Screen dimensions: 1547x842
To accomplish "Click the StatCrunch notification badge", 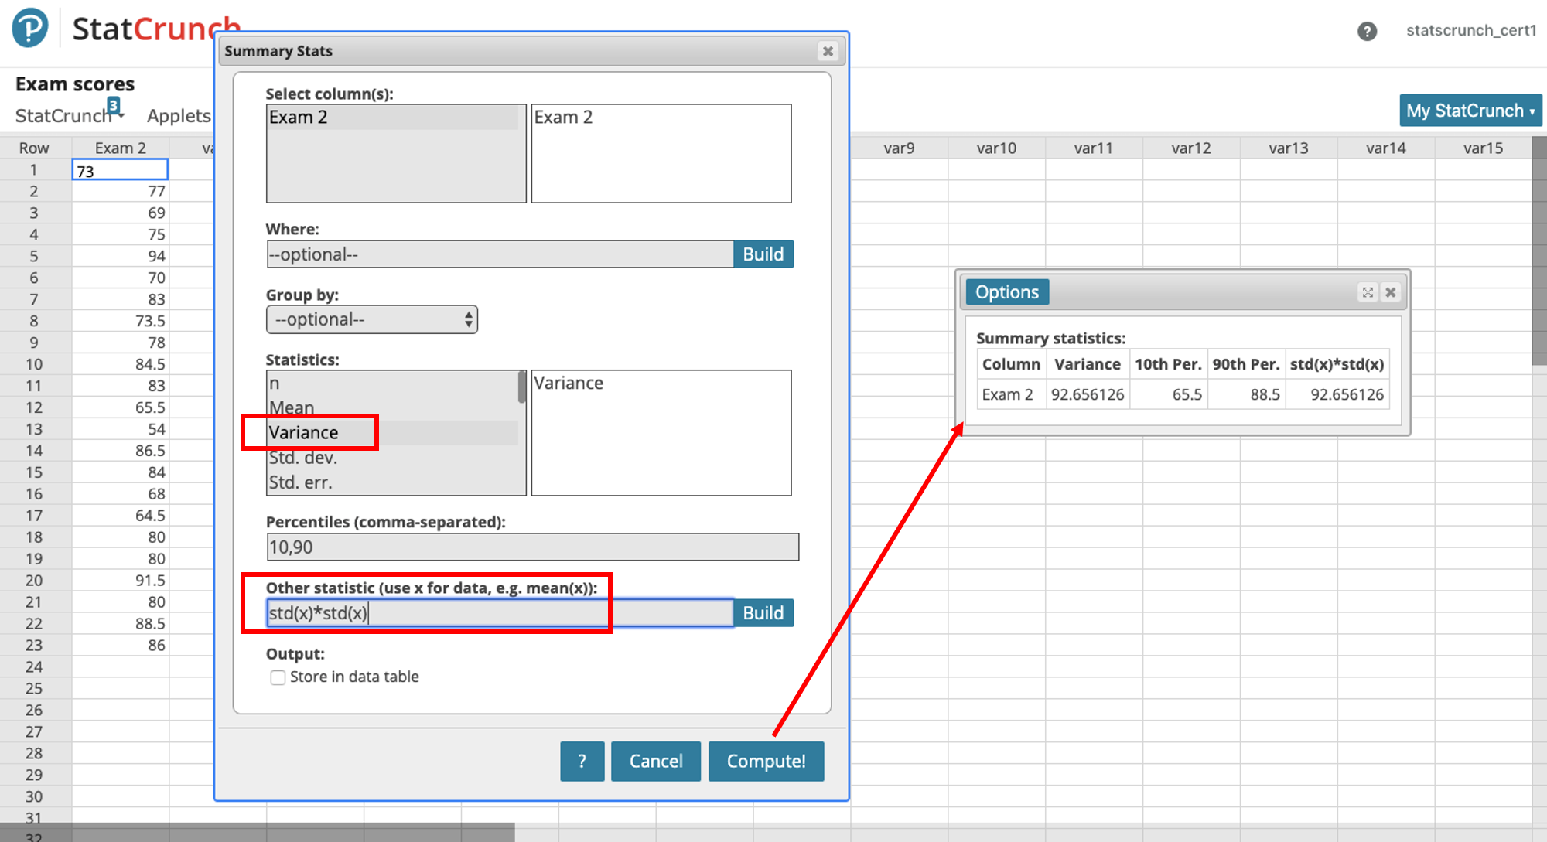I will point(114,105).
